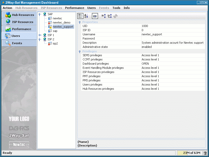Sort properties alphabetically with A-Z icon
Viewport: 209px width, 157px height.
[86, 16]
